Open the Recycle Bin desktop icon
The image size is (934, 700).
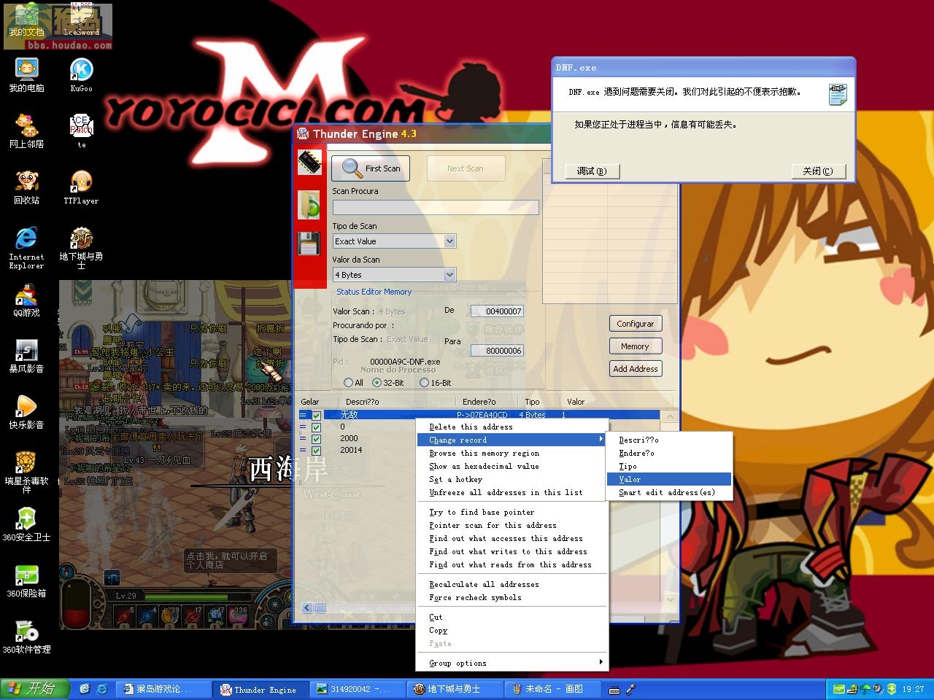pos(27,187)
